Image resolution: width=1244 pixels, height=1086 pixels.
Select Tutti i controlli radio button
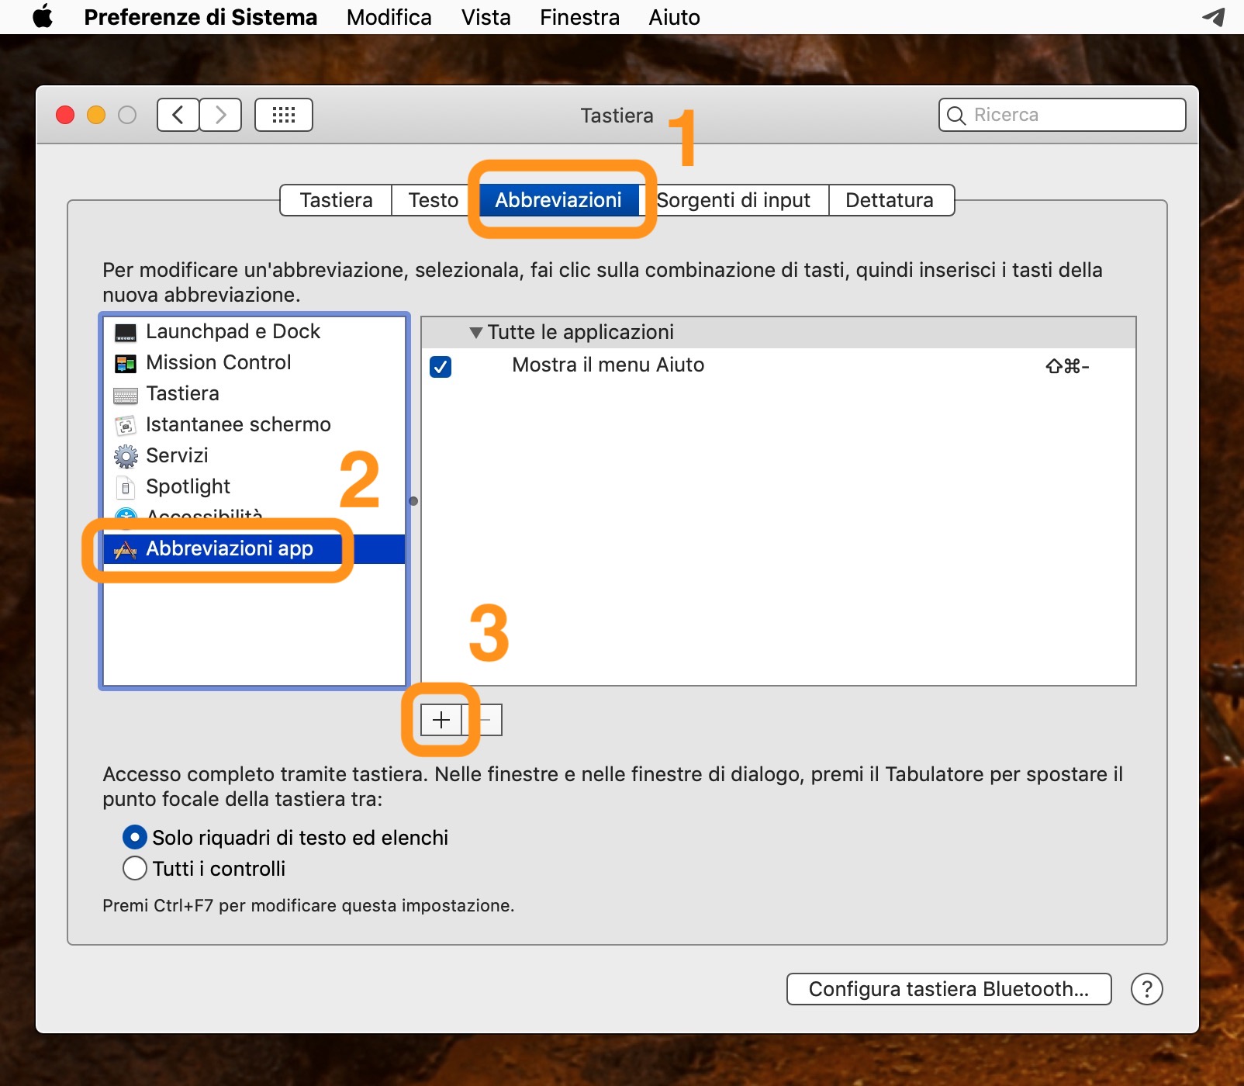tap(135, 868)
